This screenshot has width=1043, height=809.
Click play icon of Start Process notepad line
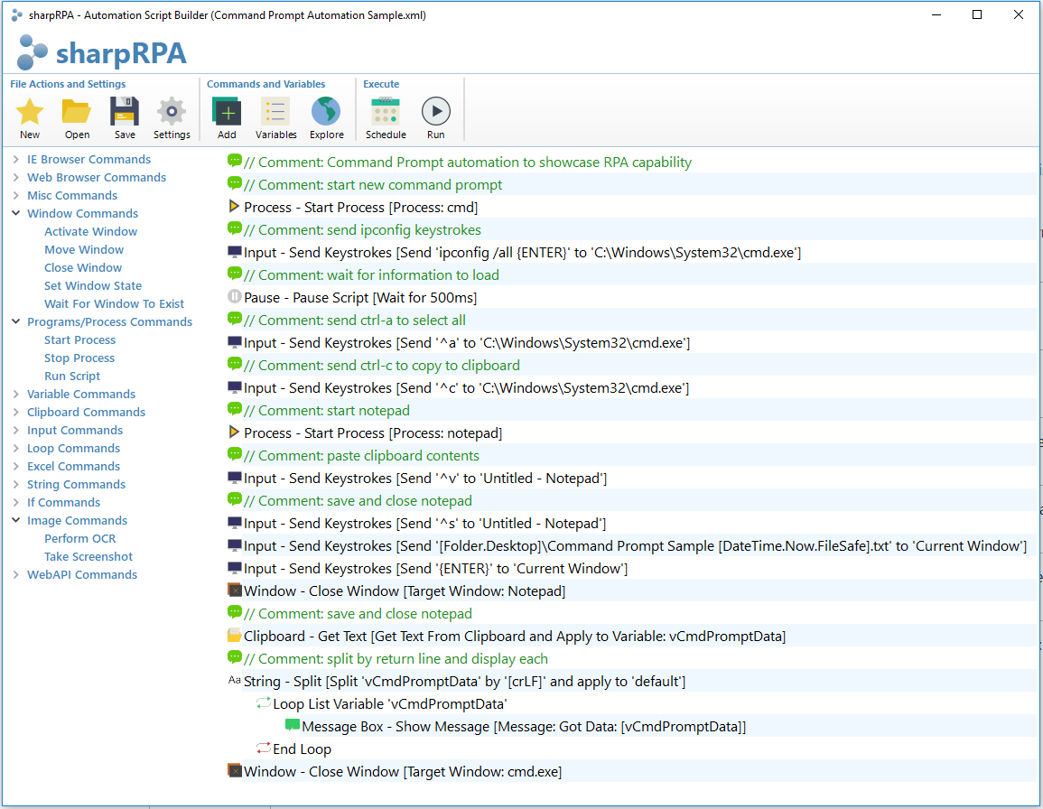pos(234,432)
